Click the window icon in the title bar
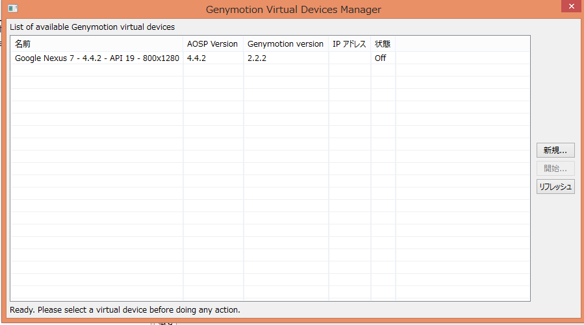 coord(12,8)
